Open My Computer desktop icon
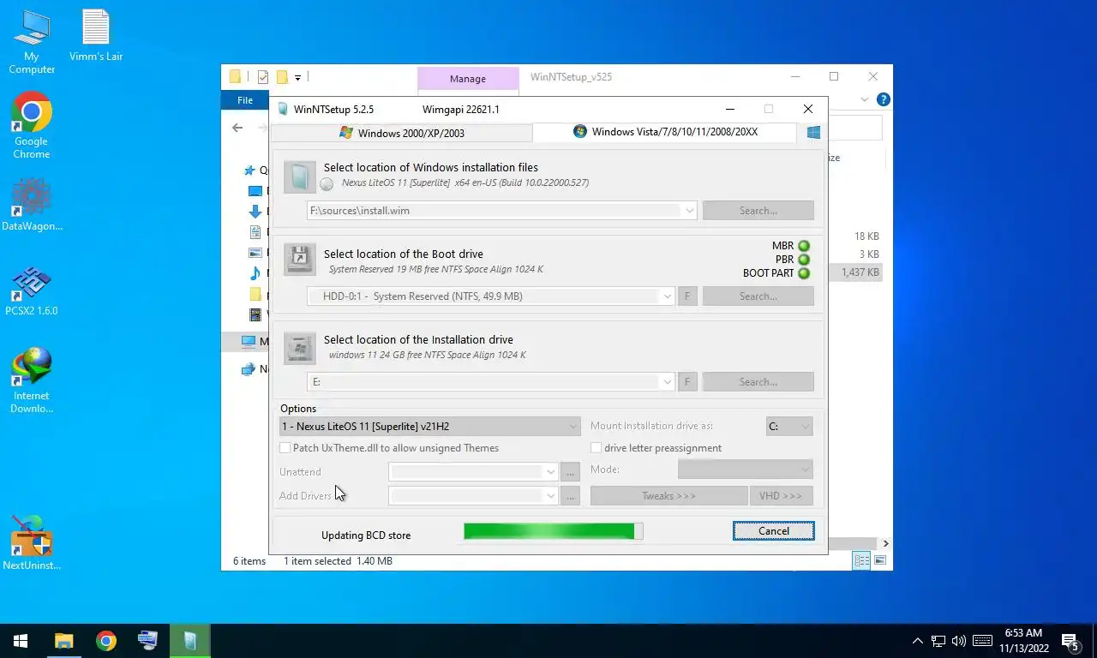Image resolution: width=1097 pixels, height=658 pixels. coord(32,42)
